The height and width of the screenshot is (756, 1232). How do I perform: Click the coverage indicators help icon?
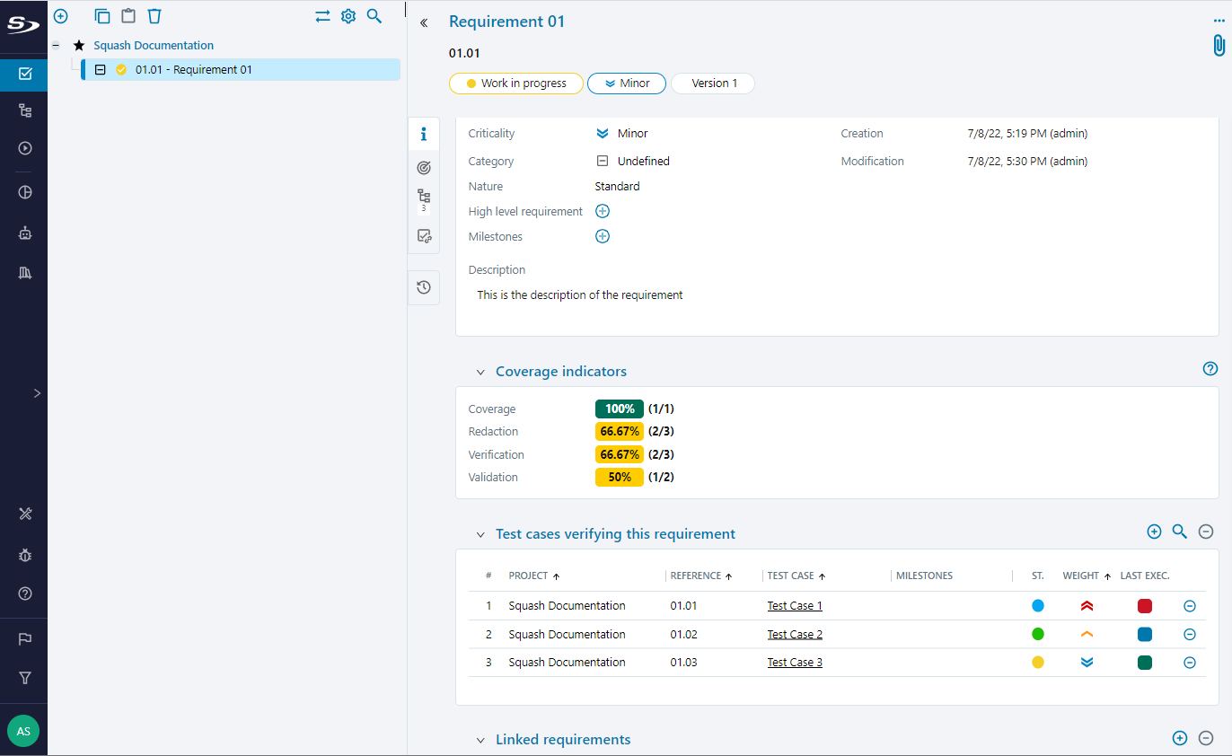pos(1210,369)
